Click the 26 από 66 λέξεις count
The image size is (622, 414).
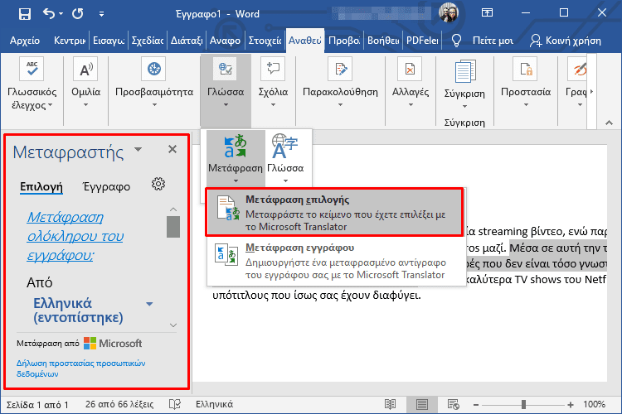pyautogui.click(x=119, y=404)
